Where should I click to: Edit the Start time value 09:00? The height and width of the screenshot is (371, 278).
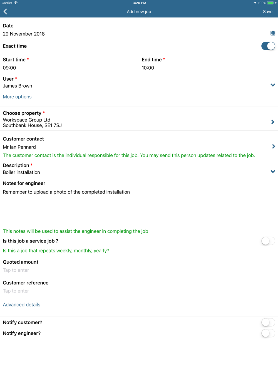click(9, 68)
